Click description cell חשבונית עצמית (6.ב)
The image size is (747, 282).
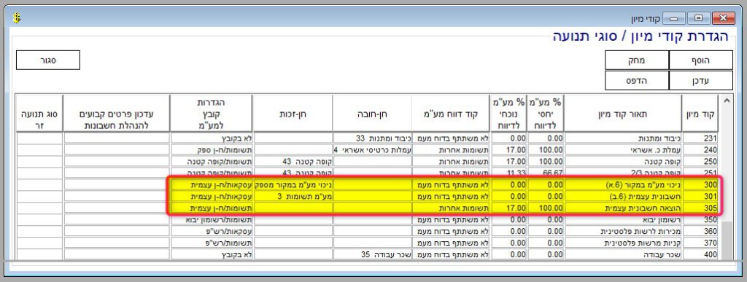[623, 196]
